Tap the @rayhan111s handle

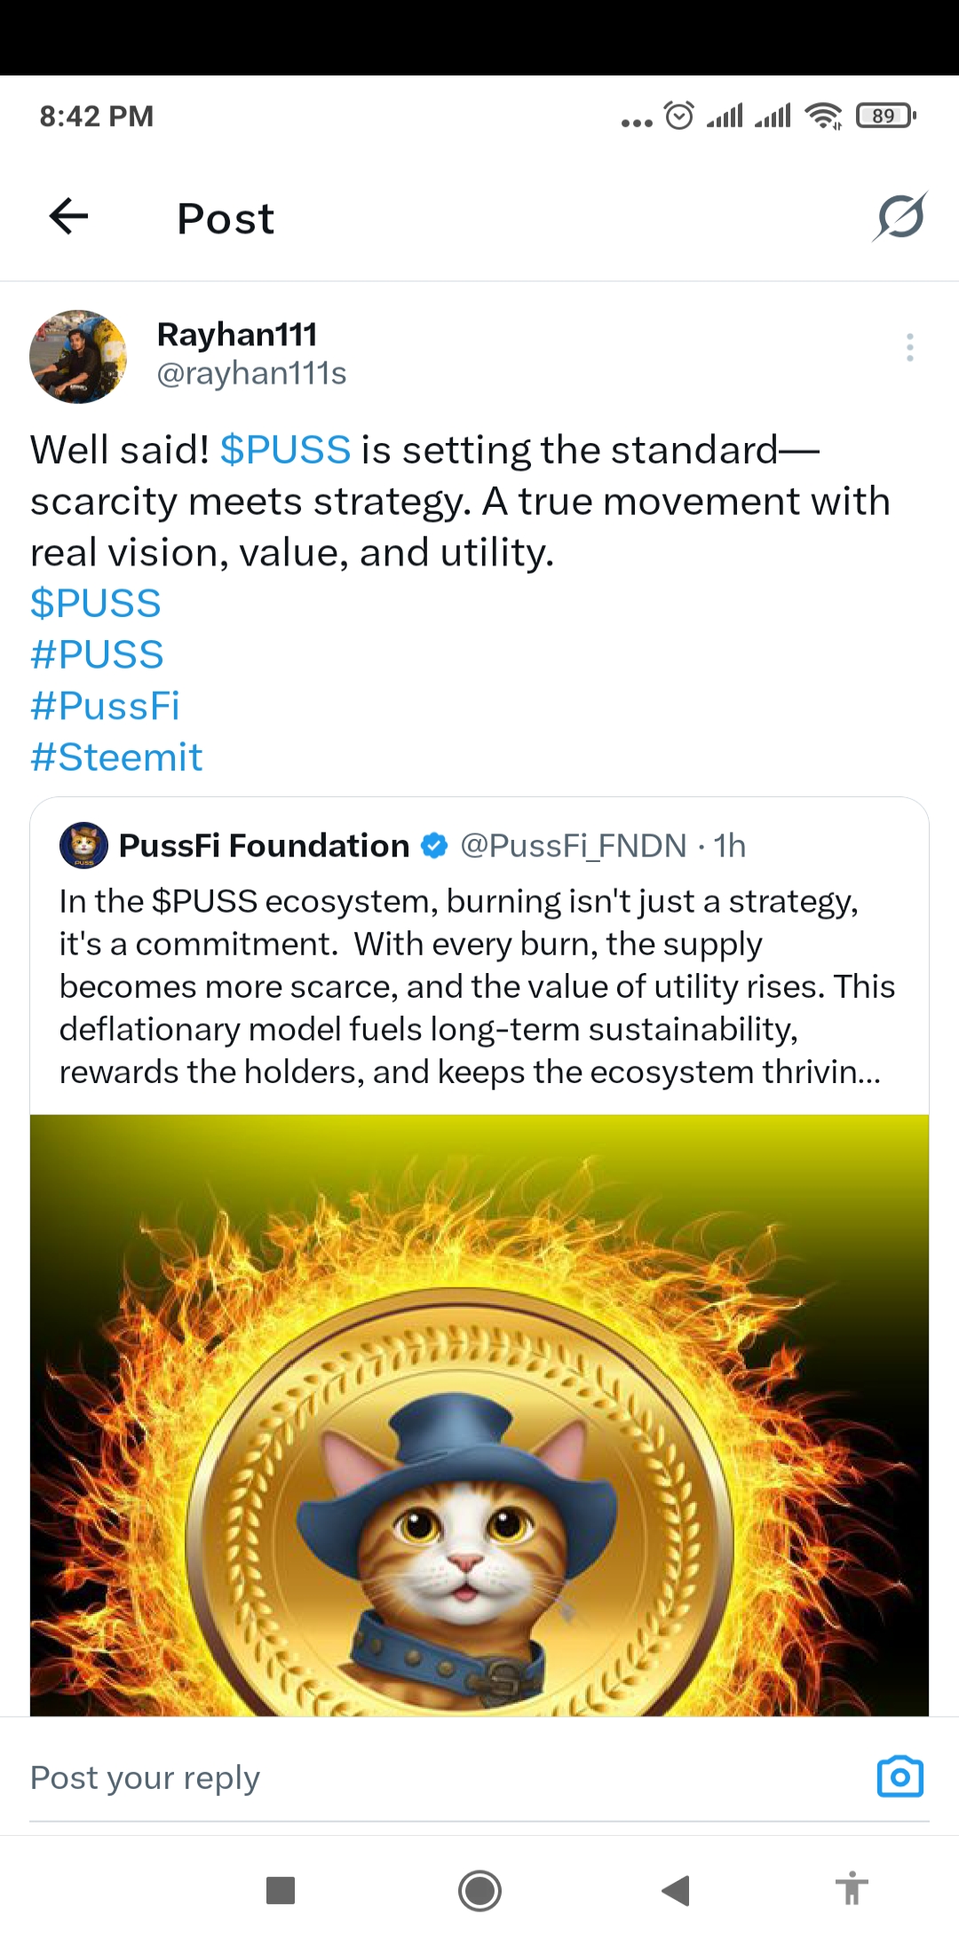point(251,374)
